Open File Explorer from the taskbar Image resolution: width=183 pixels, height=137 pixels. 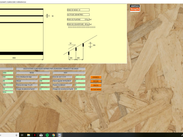[x=28, y=135]
